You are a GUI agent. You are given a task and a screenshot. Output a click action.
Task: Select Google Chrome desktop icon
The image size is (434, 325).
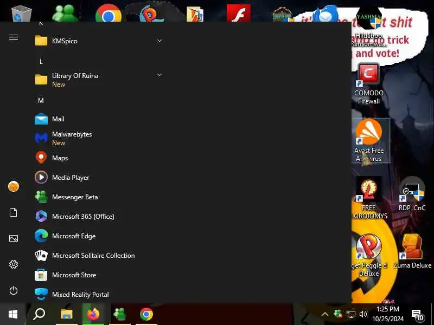pyautogui.click(x=108, y=13)
